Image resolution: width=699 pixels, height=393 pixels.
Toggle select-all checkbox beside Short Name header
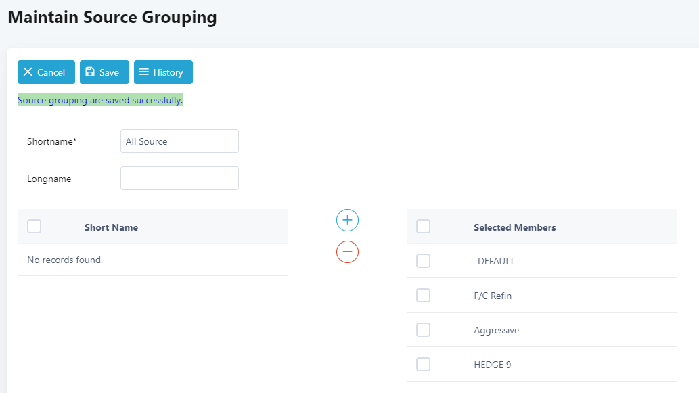pos(35,227)
